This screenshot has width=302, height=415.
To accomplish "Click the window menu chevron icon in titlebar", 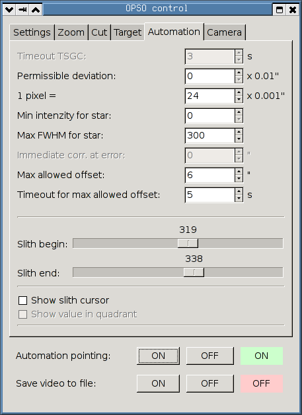I will (x=9, y=10).
